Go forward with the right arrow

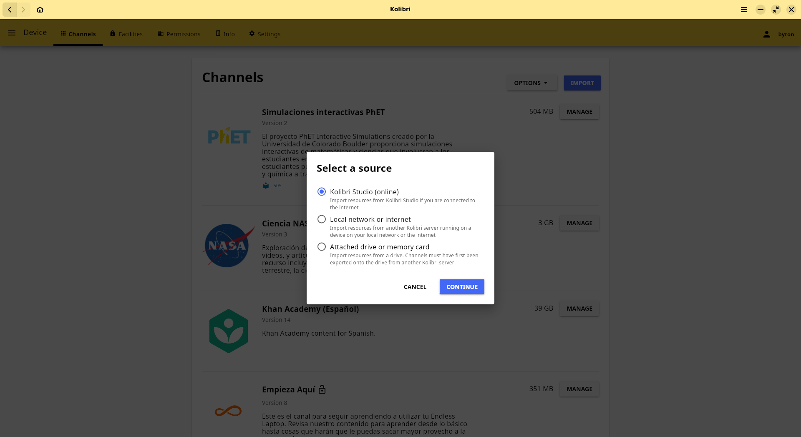[23, 10]
